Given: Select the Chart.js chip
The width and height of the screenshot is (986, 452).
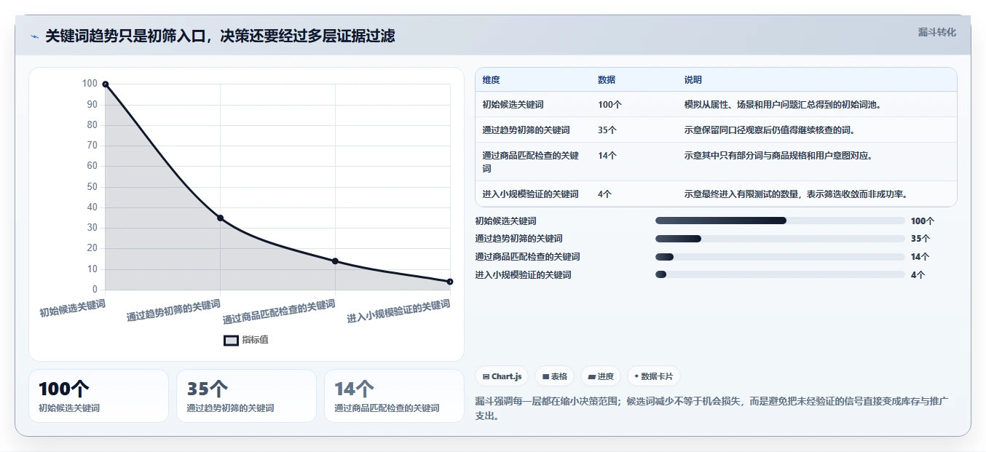Looking at the screenshot, I should 502,376.
